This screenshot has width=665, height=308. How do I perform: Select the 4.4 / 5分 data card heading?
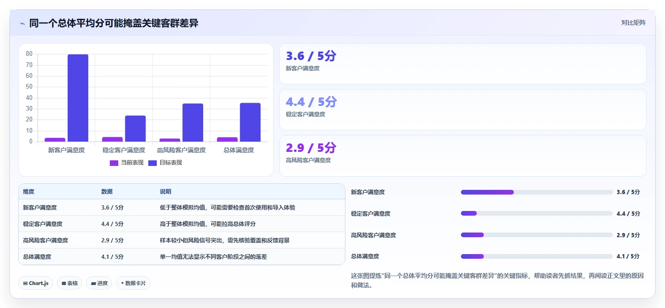click(x=311, y=102)
